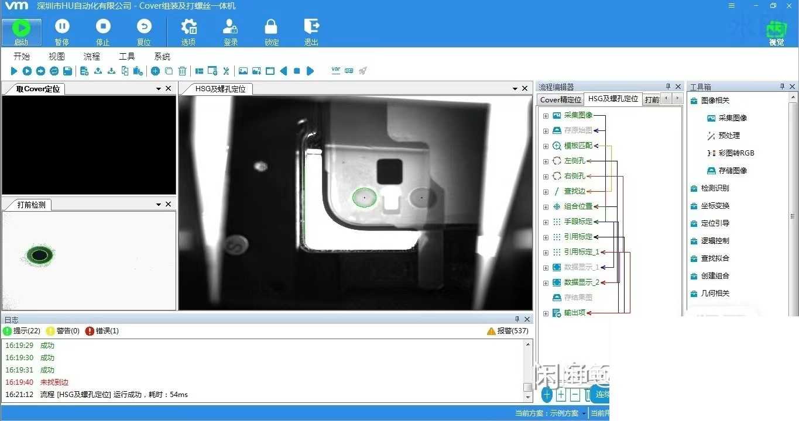Click the 锁定 lock icon
799x421 pixels.
(270, 26)
